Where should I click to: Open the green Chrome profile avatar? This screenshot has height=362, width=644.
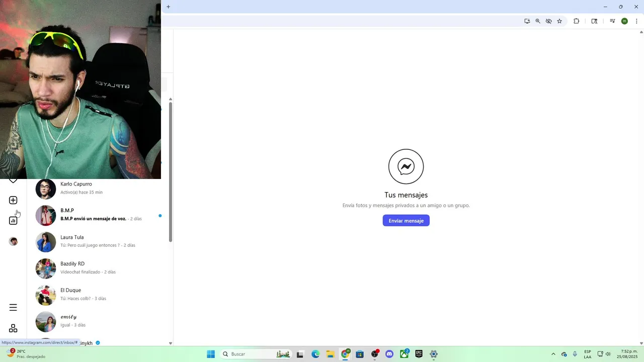[x=624, y=21]
